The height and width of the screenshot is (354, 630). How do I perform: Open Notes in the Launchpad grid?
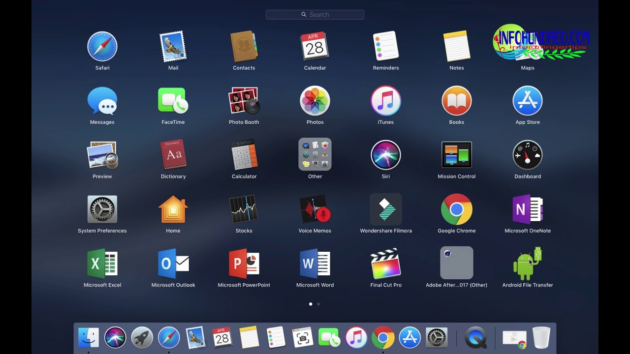click(457, 47)
